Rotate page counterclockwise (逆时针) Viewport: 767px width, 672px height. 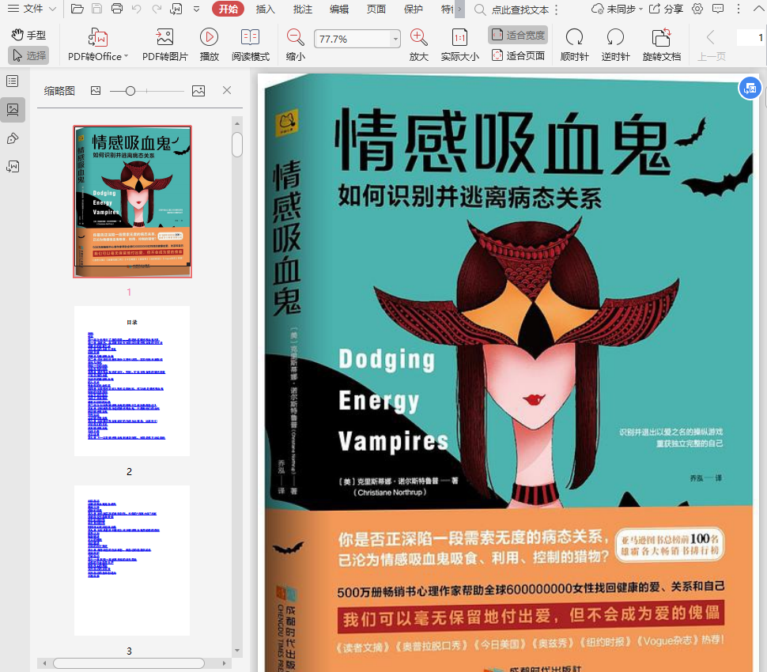click(x=615, y=37)
